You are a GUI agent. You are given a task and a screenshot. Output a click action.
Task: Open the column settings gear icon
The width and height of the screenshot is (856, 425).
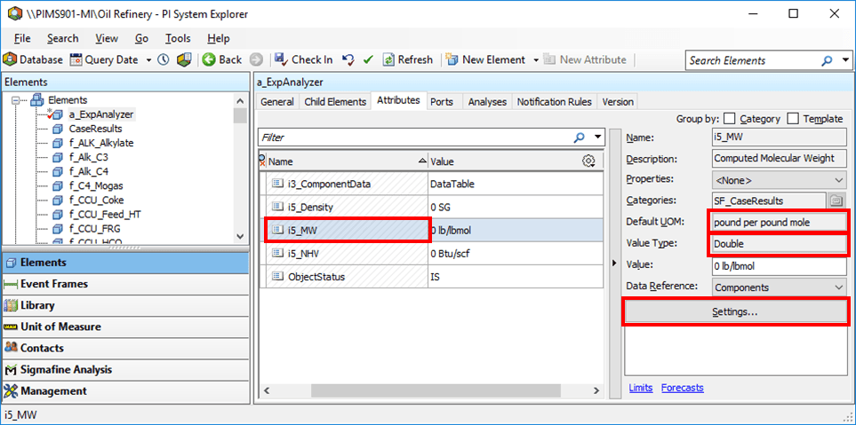588,161
